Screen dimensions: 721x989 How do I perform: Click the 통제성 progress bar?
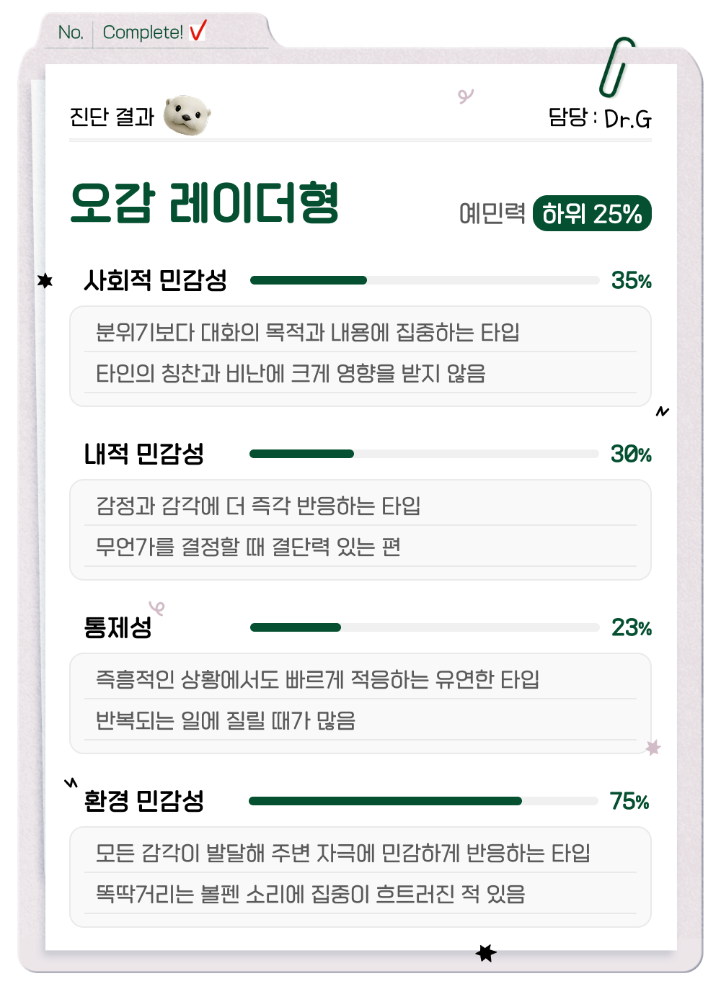[425, 627]
